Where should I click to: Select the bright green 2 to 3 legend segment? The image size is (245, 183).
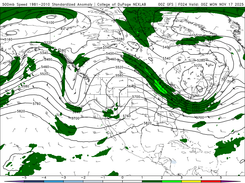tap(171, 181)
